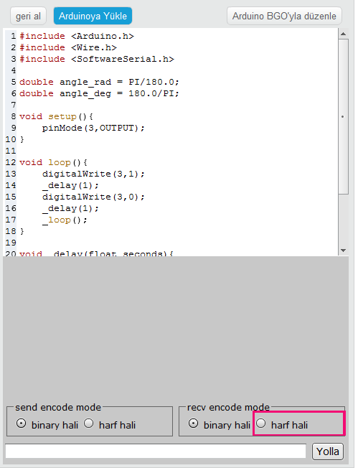Click line 'void loop(){'
This screenshot has width=358, height=468.
(x=53, y=162)
